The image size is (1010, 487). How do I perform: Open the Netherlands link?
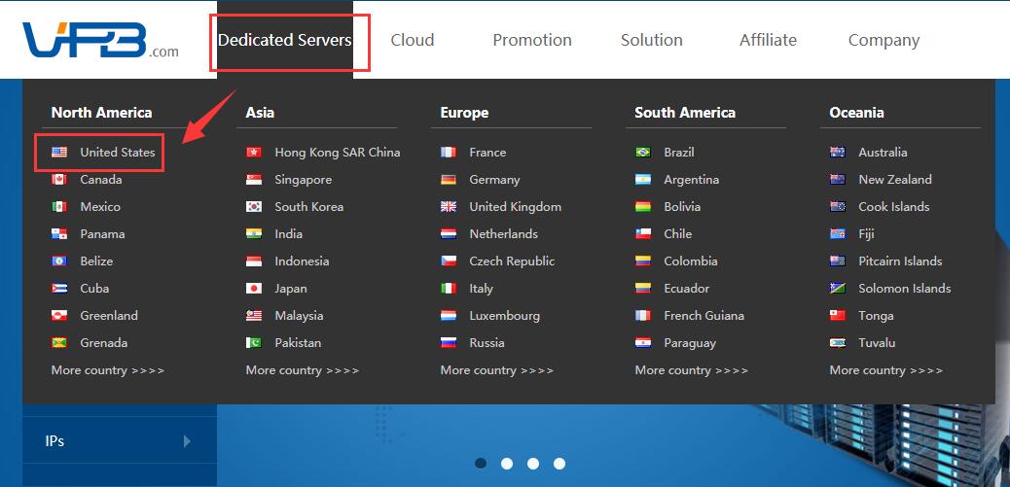[503, 234]
